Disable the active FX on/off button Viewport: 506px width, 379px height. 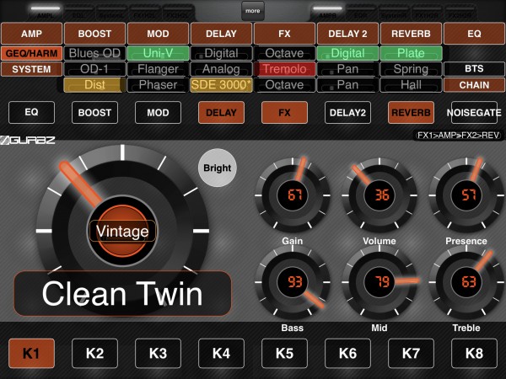click(x=284, y=112)
